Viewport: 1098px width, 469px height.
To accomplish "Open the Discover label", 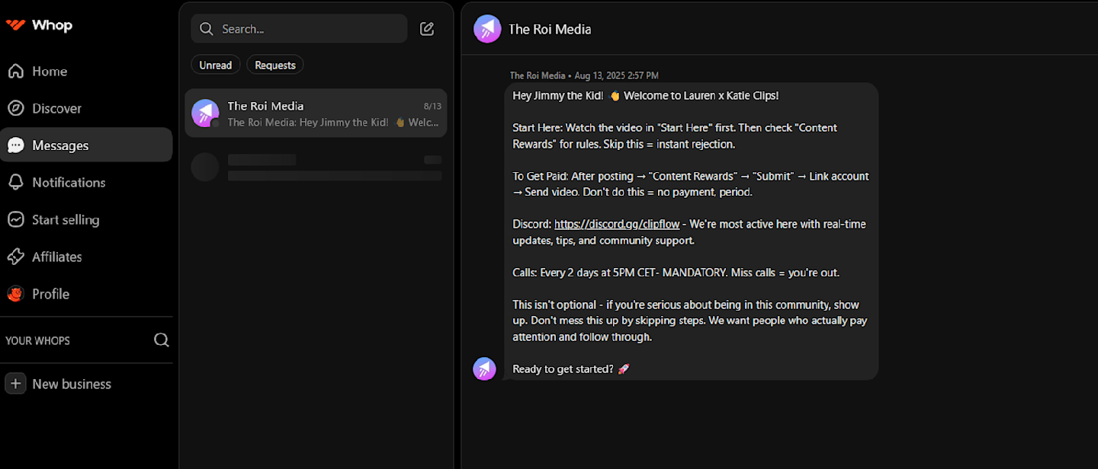I will tap(56, 108).
